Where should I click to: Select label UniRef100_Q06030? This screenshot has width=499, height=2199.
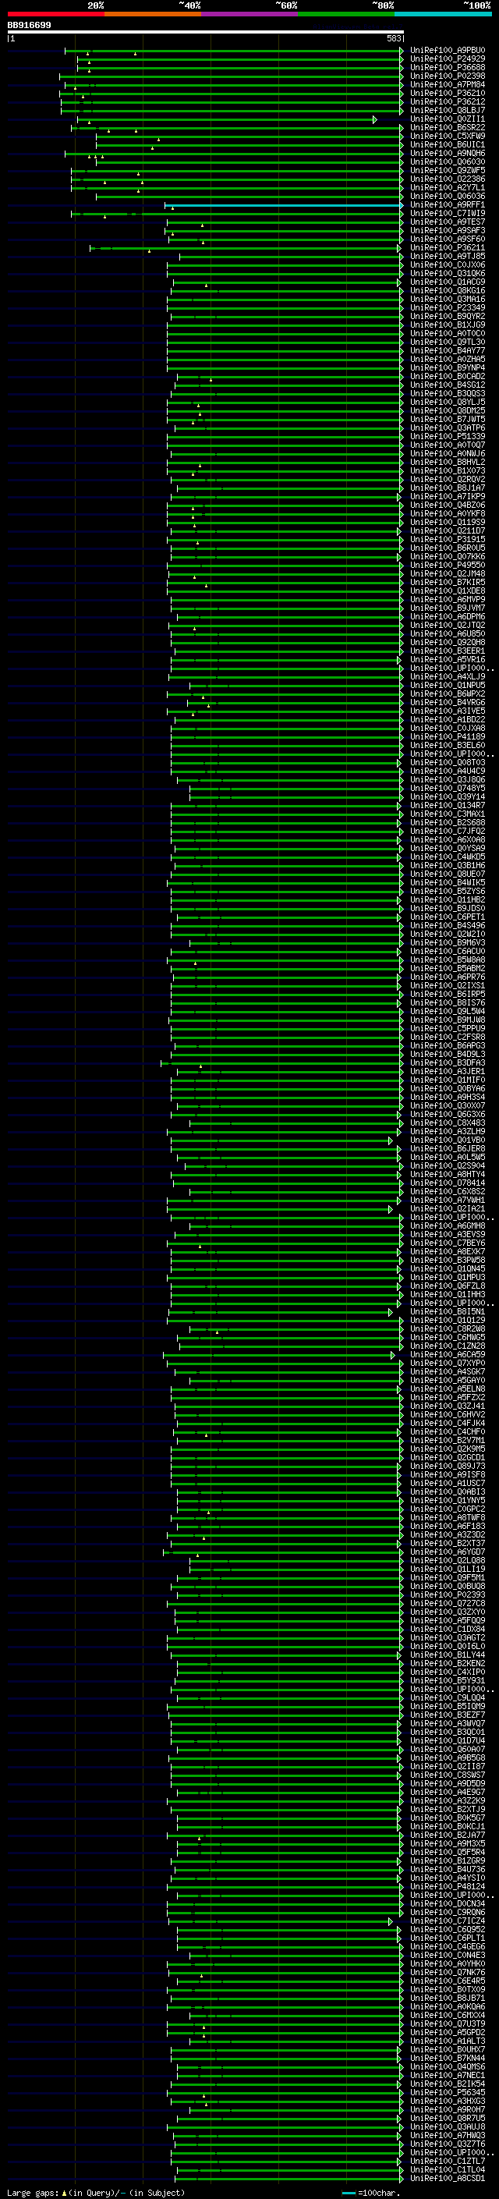(x=447, y=162)
